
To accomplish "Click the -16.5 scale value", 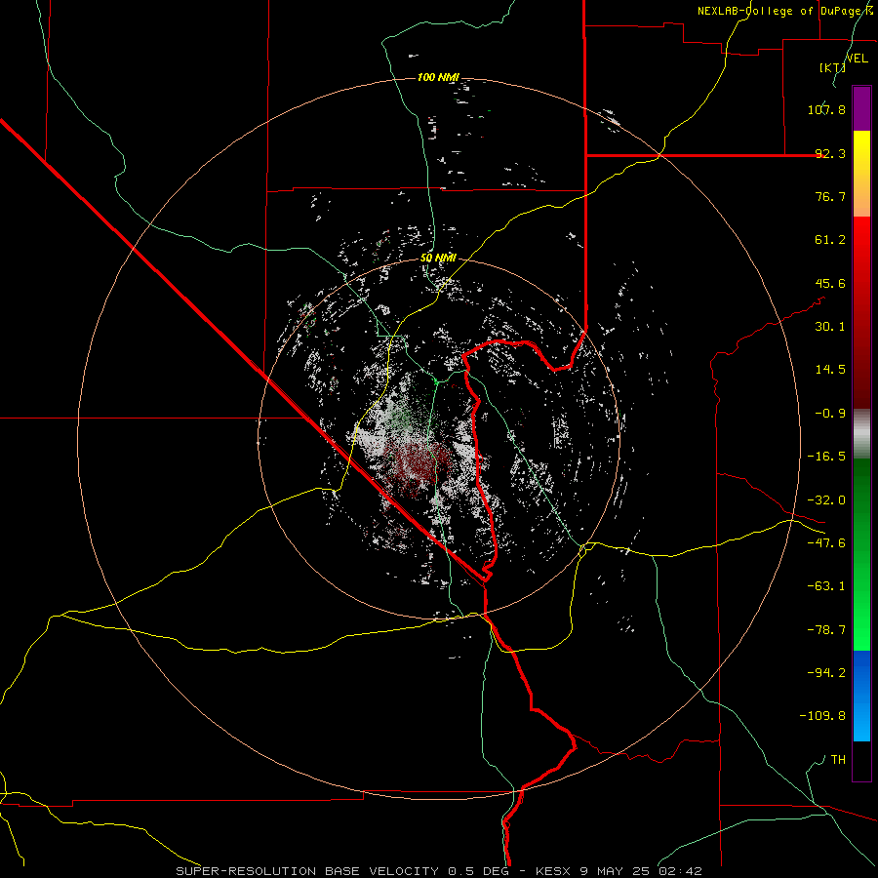I will pyautogui.click(x=826, y=457).
